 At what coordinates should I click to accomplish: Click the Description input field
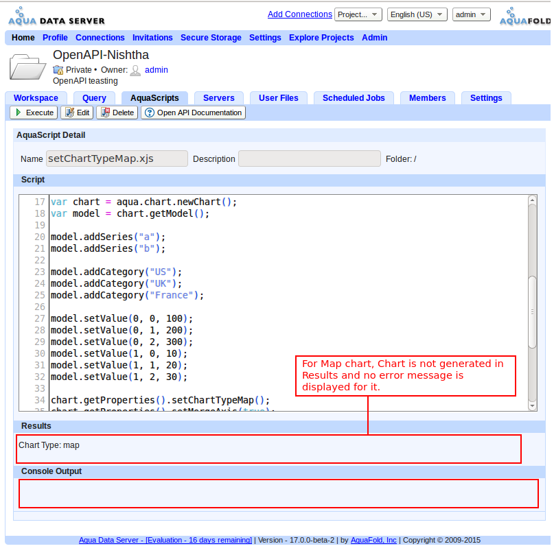(x=310, y=158)
